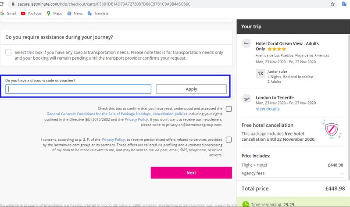350x207 pixels.
Task: Open the cancellation policies link
Action: click(x=170, y=114)
